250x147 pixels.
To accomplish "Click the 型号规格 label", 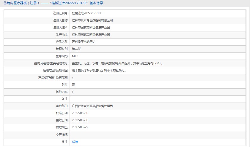I will [x=62, y=56].
